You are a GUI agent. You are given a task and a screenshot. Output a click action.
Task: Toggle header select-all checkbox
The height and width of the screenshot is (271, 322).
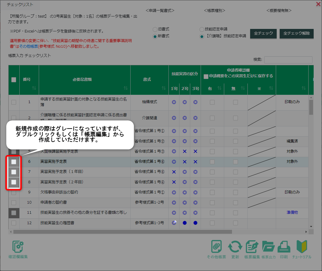click(x=14, y=80)
